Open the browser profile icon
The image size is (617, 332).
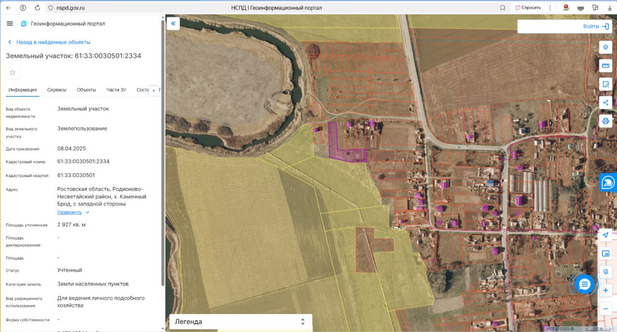pos(23,8)
